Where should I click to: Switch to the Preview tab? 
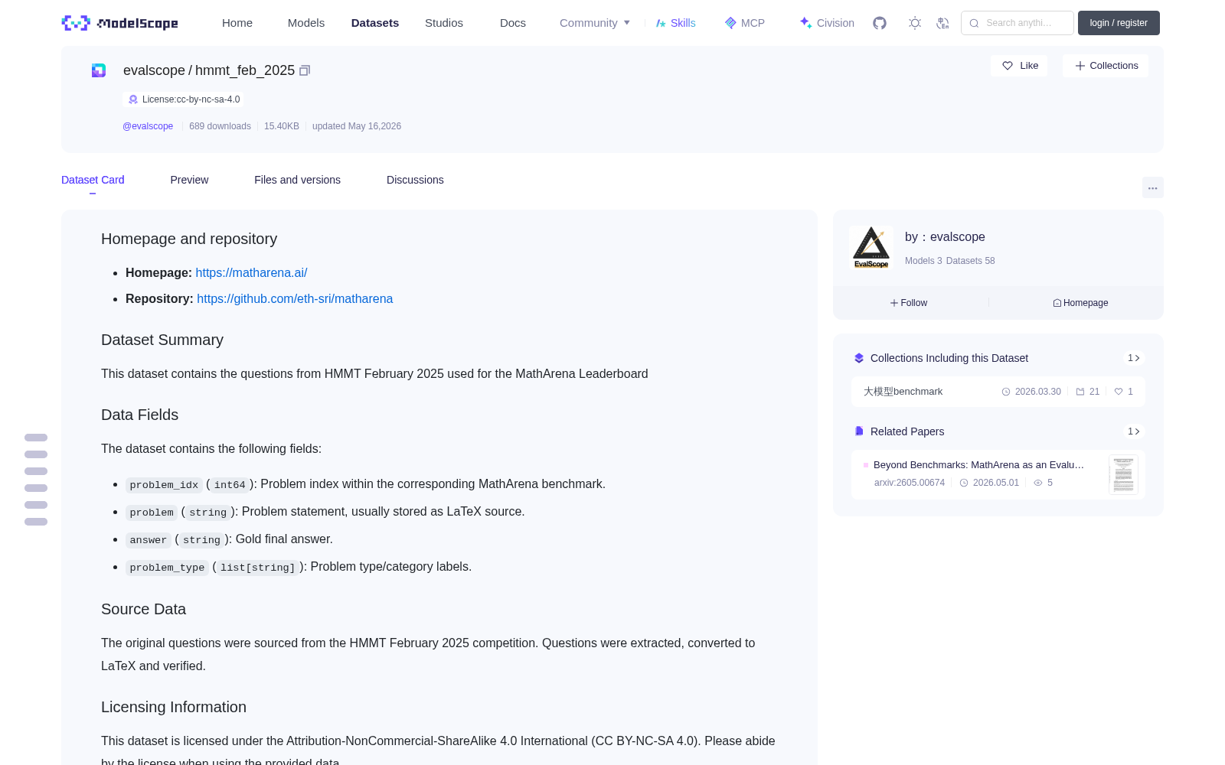(x=189, y=180)
